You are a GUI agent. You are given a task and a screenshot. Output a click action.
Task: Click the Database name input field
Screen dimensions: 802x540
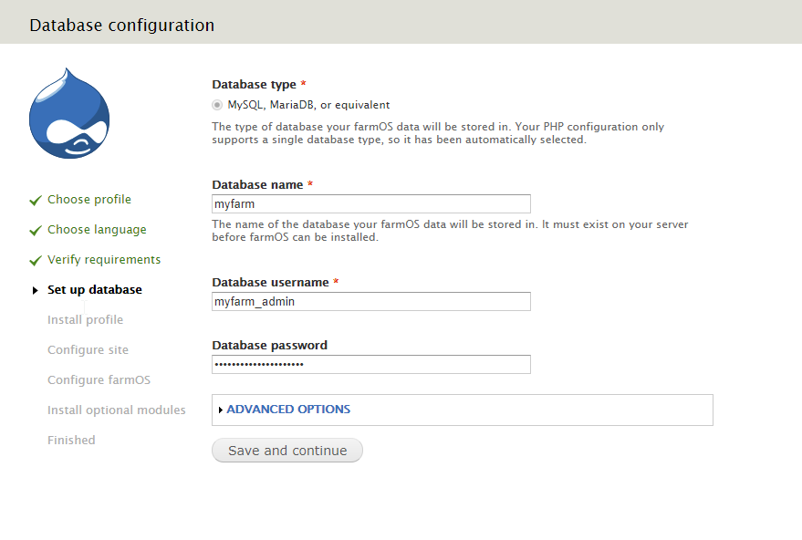point(371,204)
